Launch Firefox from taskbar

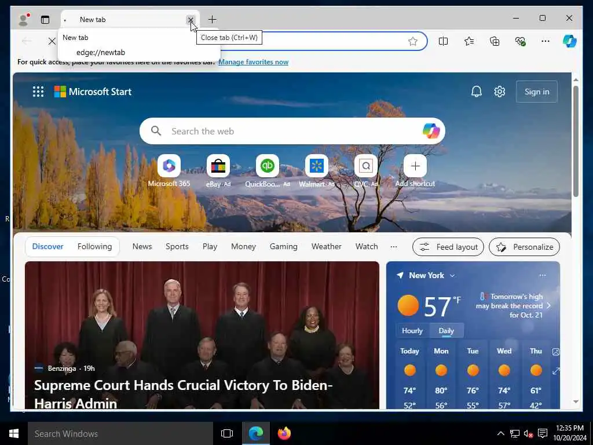[284, 433]
